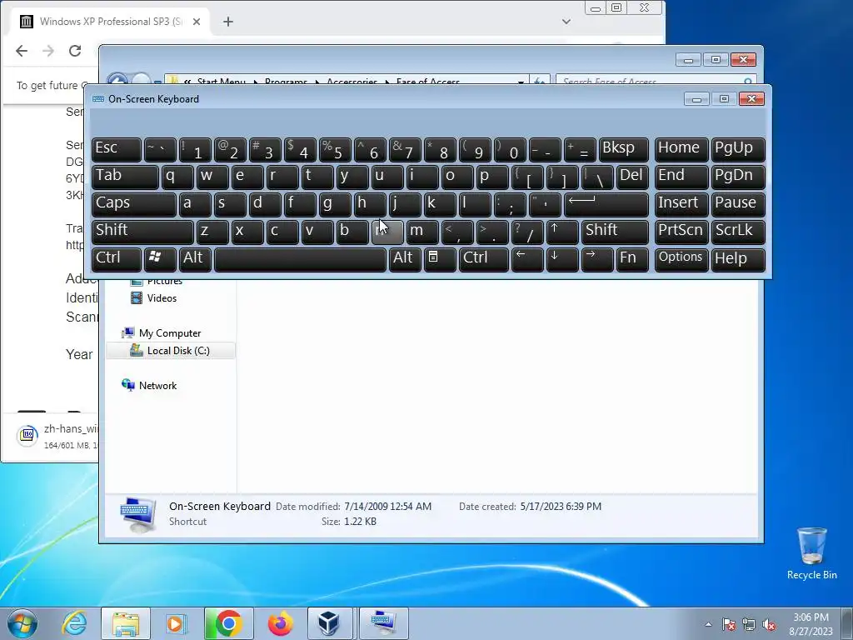853x640 pixels.
Task: Open the Recycle Bin on desktop
Action: click(811, 553)
